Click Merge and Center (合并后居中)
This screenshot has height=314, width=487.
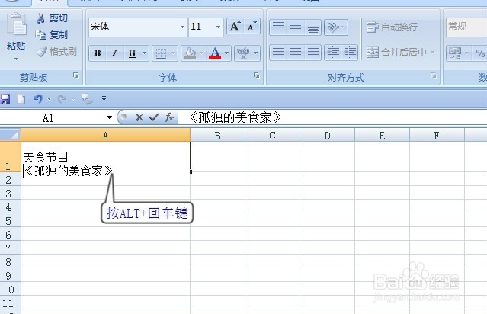coord(396,52)
